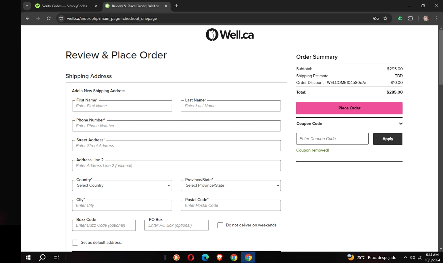
Task: Switch to Review & Place Order tab
Action: [x=136, y=6]
